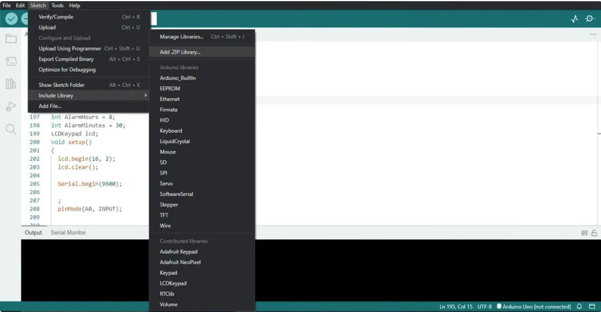Close the open Sketch menu header

tap(38, 5)
